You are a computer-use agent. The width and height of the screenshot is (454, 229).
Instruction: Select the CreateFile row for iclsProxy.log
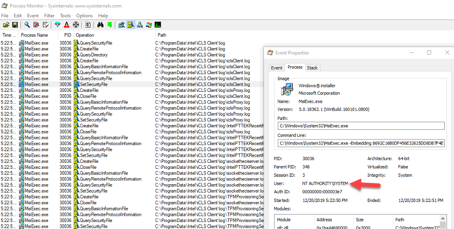(132, 90)
